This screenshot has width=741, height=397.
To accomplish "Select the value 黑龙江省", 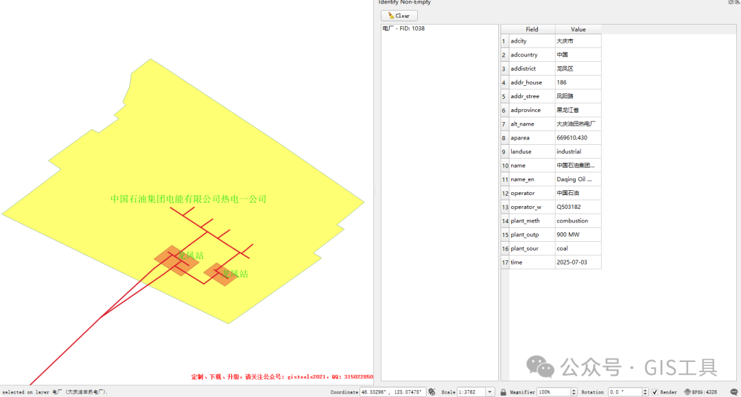I will point(578,110).
